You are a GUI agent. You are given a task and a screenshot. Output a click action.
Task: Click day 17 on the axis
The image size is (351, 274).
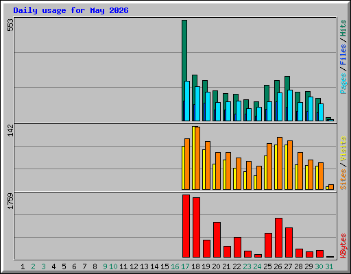tap(185, 266)
